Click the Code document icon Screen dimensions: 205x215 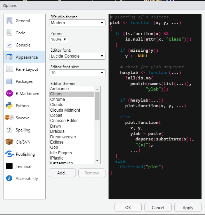(9, 33)
